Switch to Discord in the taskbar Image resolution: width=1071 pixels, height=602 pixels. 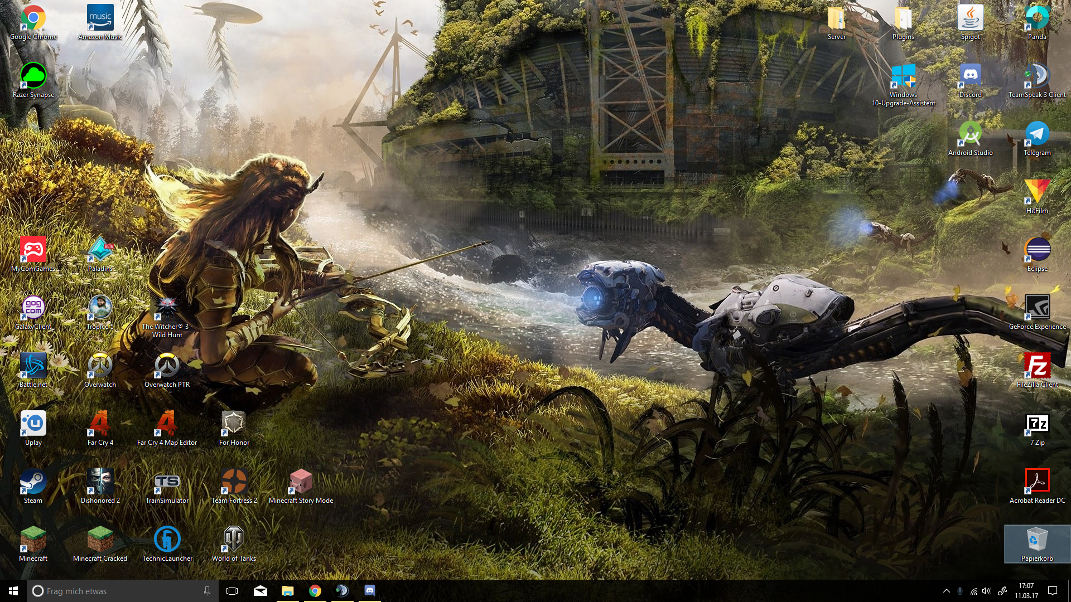pyautogui.click(x=369, y=591)
